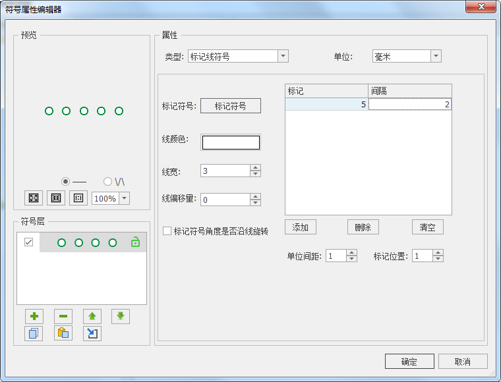Uncheck the symbol layer visibility checkbox
The height and width of the screenshot is (382, 501).
pos(28,242)
